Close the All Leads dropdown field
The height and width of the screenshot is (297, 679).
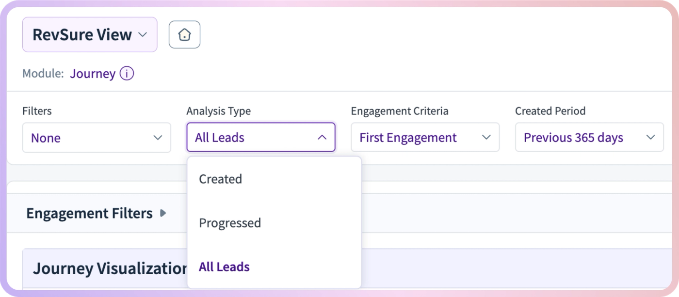pos(261,138)
